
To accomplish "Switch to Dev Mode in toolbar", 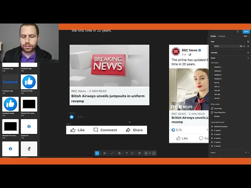I will (x=154, y=153).
